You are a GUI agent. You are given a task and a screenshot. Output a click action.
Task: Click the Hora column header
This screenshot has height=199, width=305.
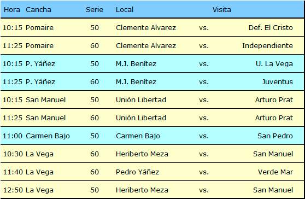[x=12, y=9]
